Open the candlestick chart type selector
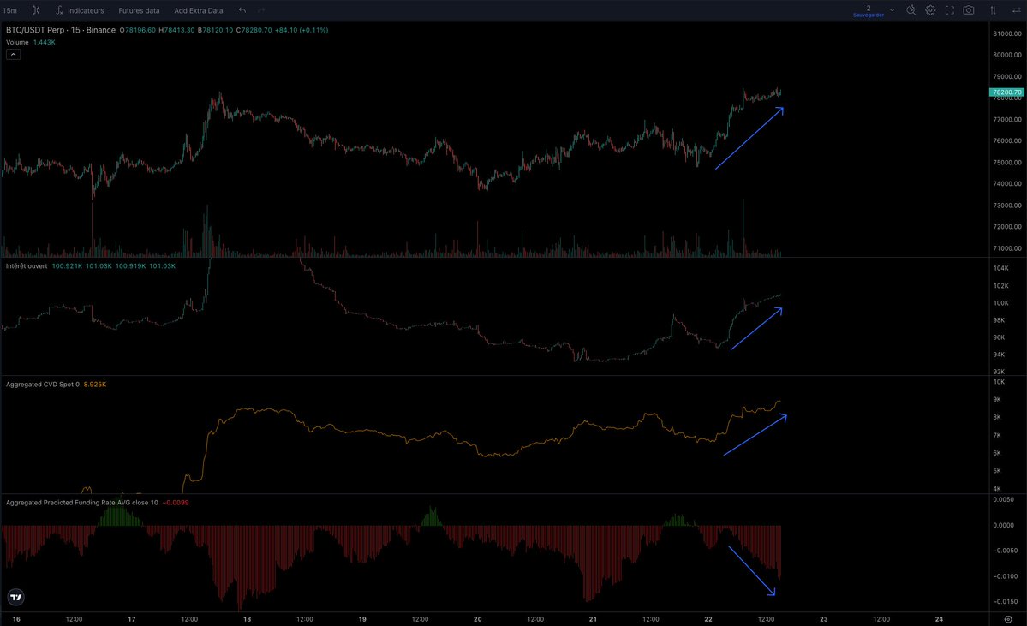The image size is (1027, 626). click(x=35, y=10)
